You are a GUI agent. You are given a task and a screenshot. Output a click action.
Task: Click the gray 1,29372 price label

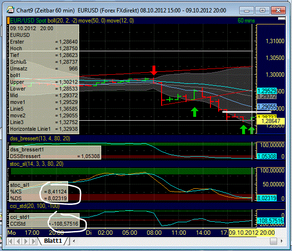point(267,96)
